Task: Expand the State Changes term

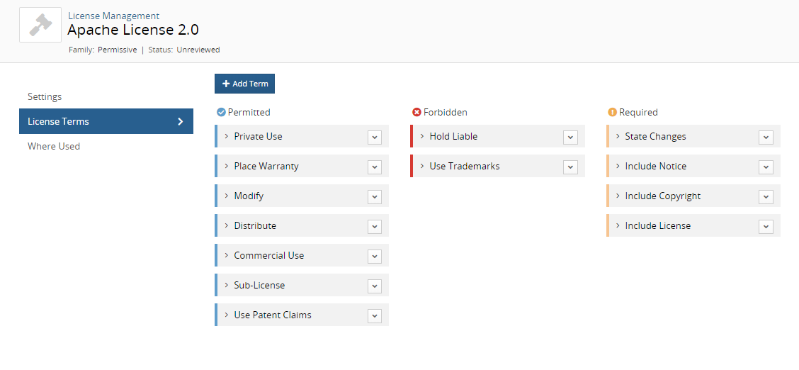Action: coord(617,136)
